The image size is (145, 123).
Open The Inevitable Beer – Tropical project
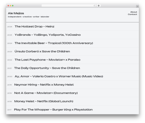tap(54, 43)
